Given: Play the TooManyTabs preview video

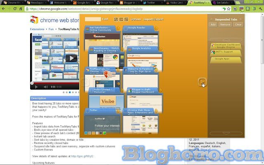Looking at the screenshot, I should (x=71, y=58).
